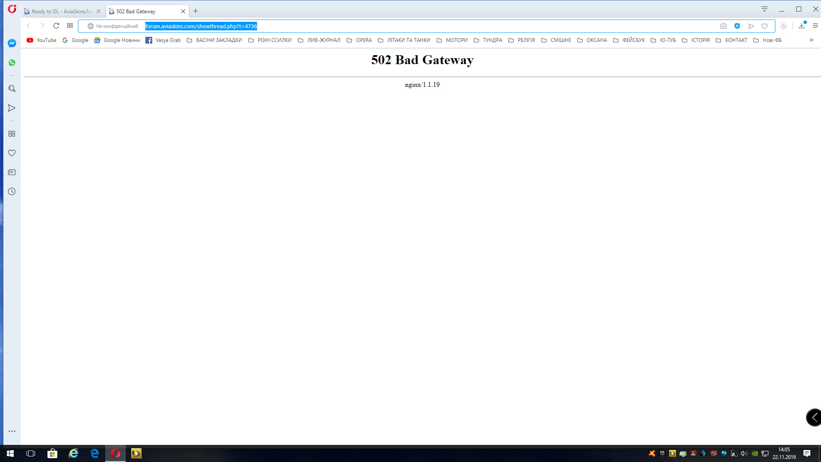Reload the 502 Bad Gateway page
This screenshot has height=462, width=821.
56,26
